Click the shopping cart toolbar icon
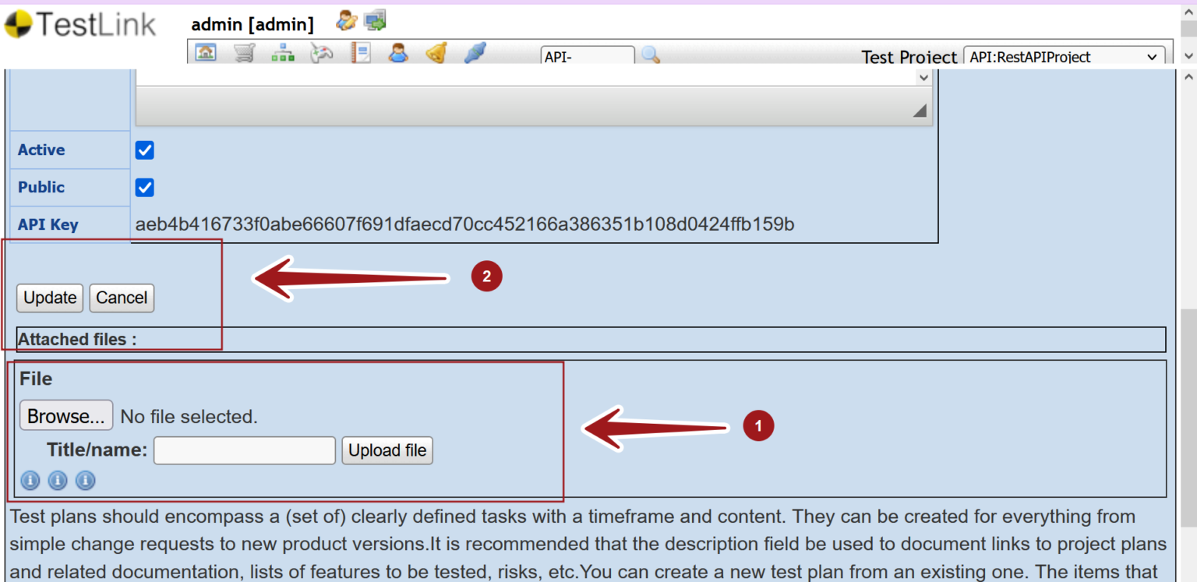Screen dimensions: 1197x582 coord(244,52)
